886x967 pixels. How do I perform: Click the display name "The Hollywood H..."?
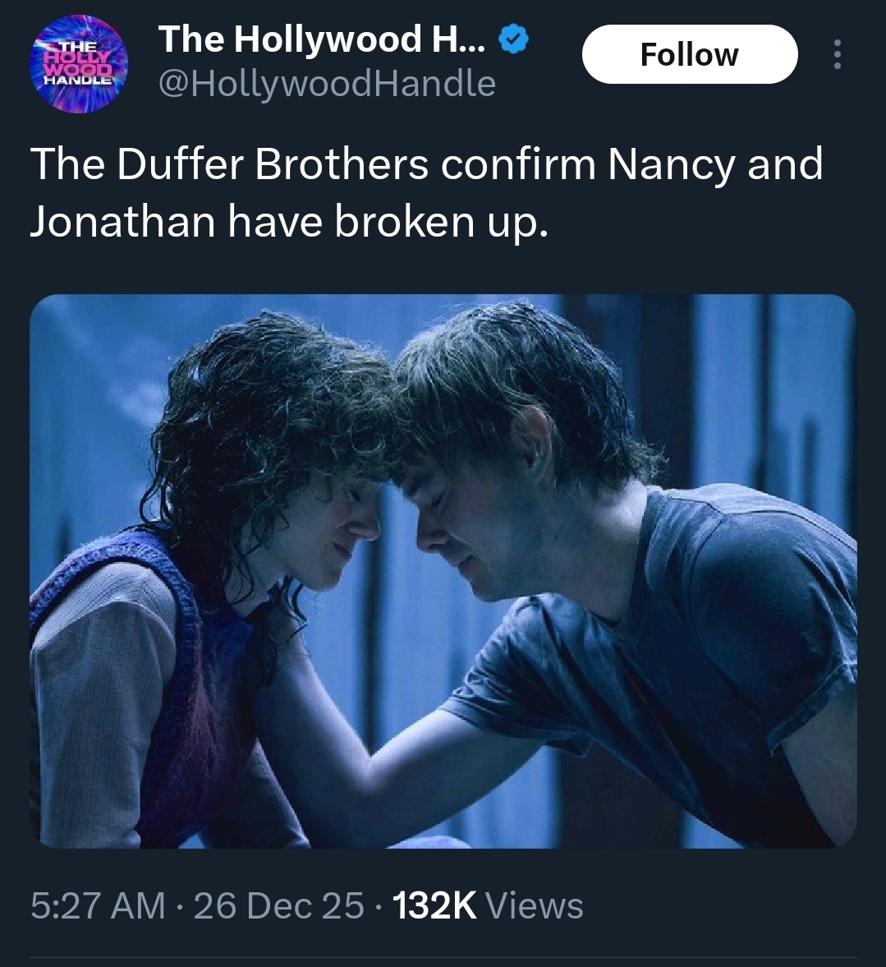(x=322, y=40)
